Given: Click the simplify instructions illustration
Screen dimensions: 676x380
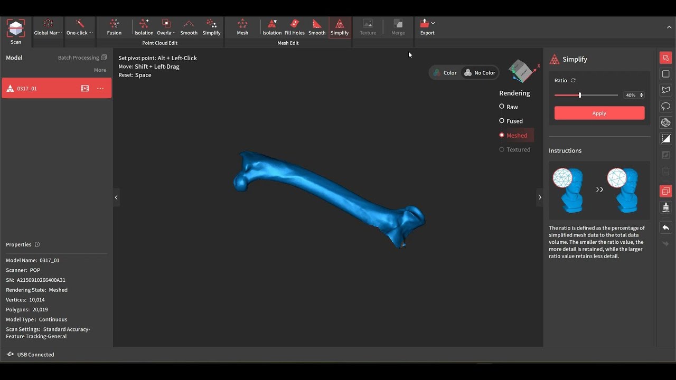Looking at the screenshot, I should click(599, 191).
